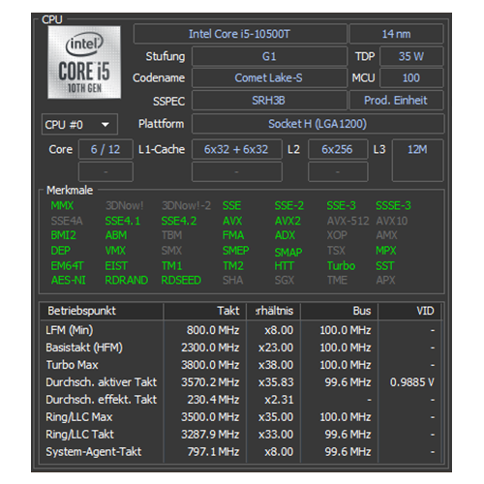484x484 pixels.
Task: Click the MMX feature flag
Action: (62, 205)
